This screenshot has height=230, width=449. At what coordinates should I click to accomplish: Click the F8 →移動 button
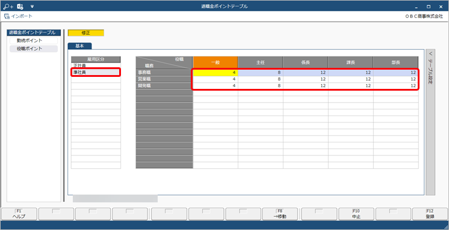280,214
